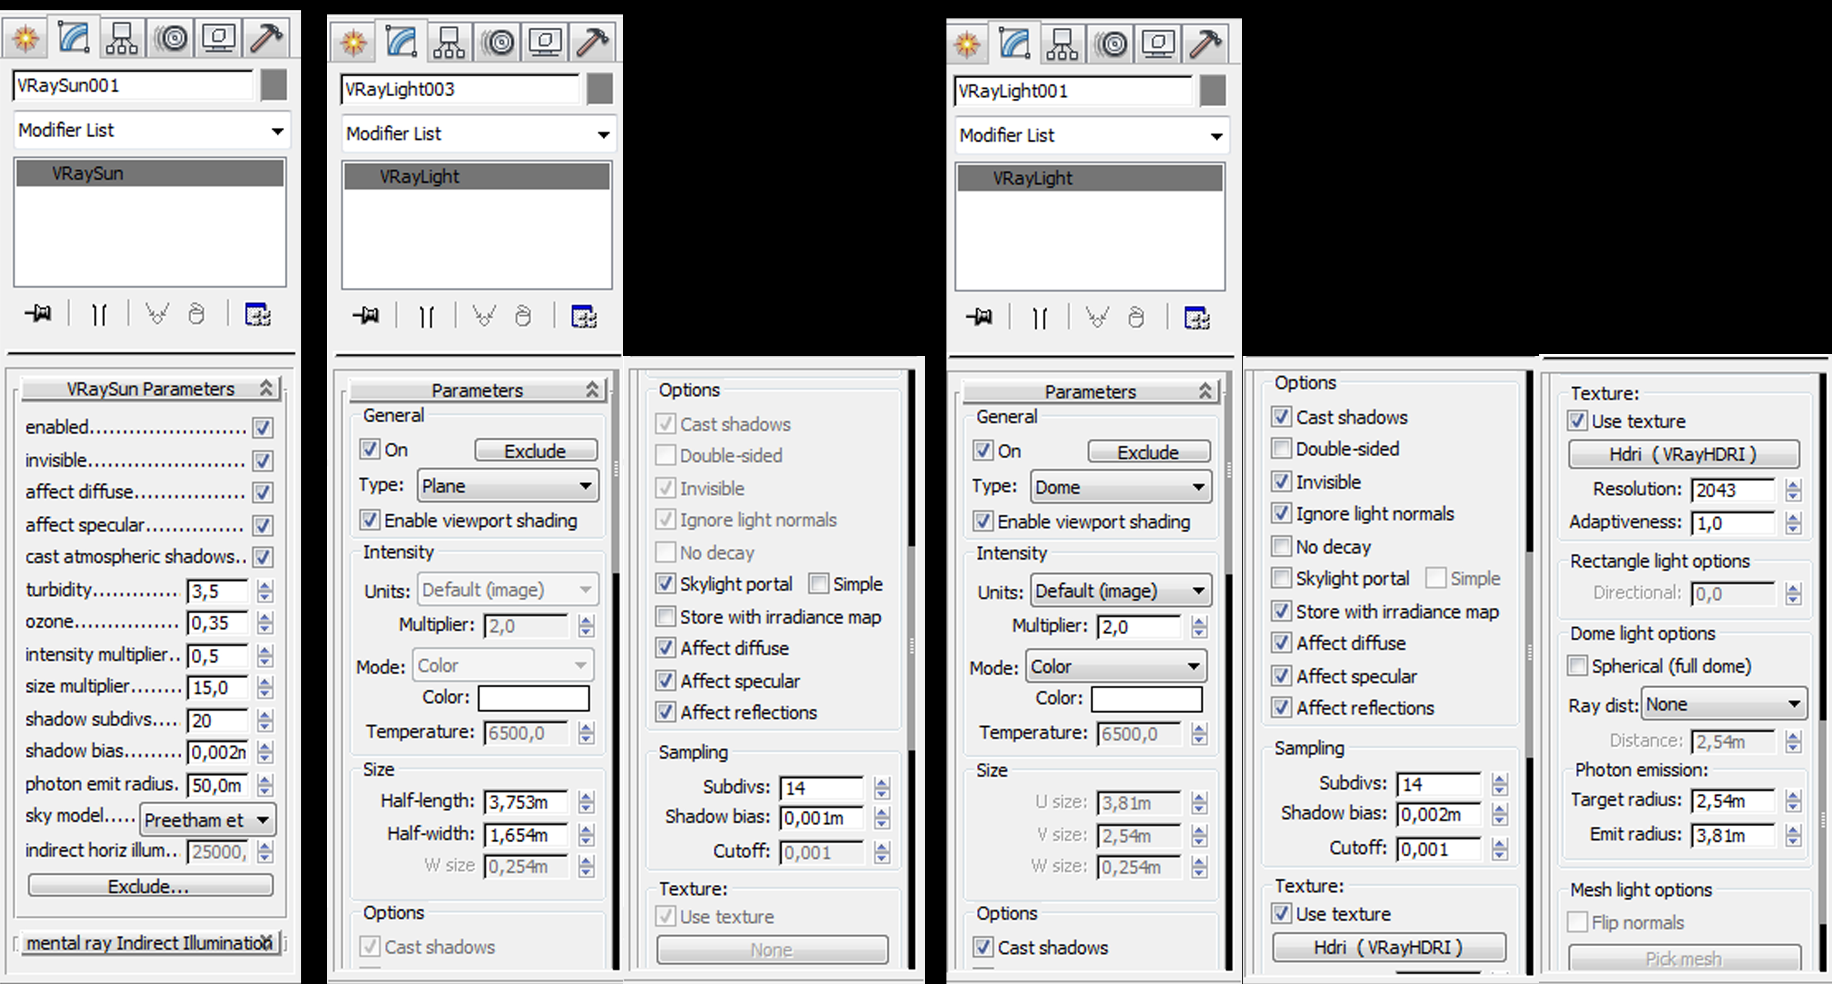Click configure modifier sets icon in VRayLight001 panel
The width and height of the screenshot is (1832, 984).
[1197, 318]
